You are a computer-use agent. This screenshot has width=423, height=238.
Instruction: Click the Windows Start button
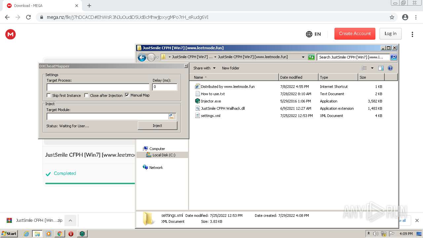[x=9, y=234]
